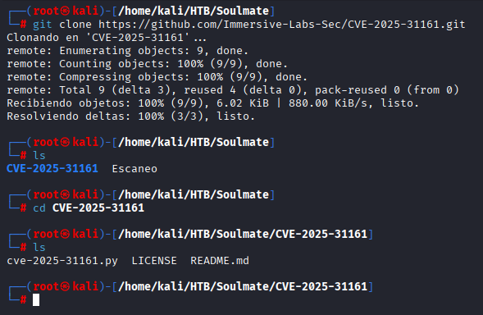Viewport: 483px width, 315px height.
Task: Click the 'pack-reused 0' text
Action: (x=357, y=90)
